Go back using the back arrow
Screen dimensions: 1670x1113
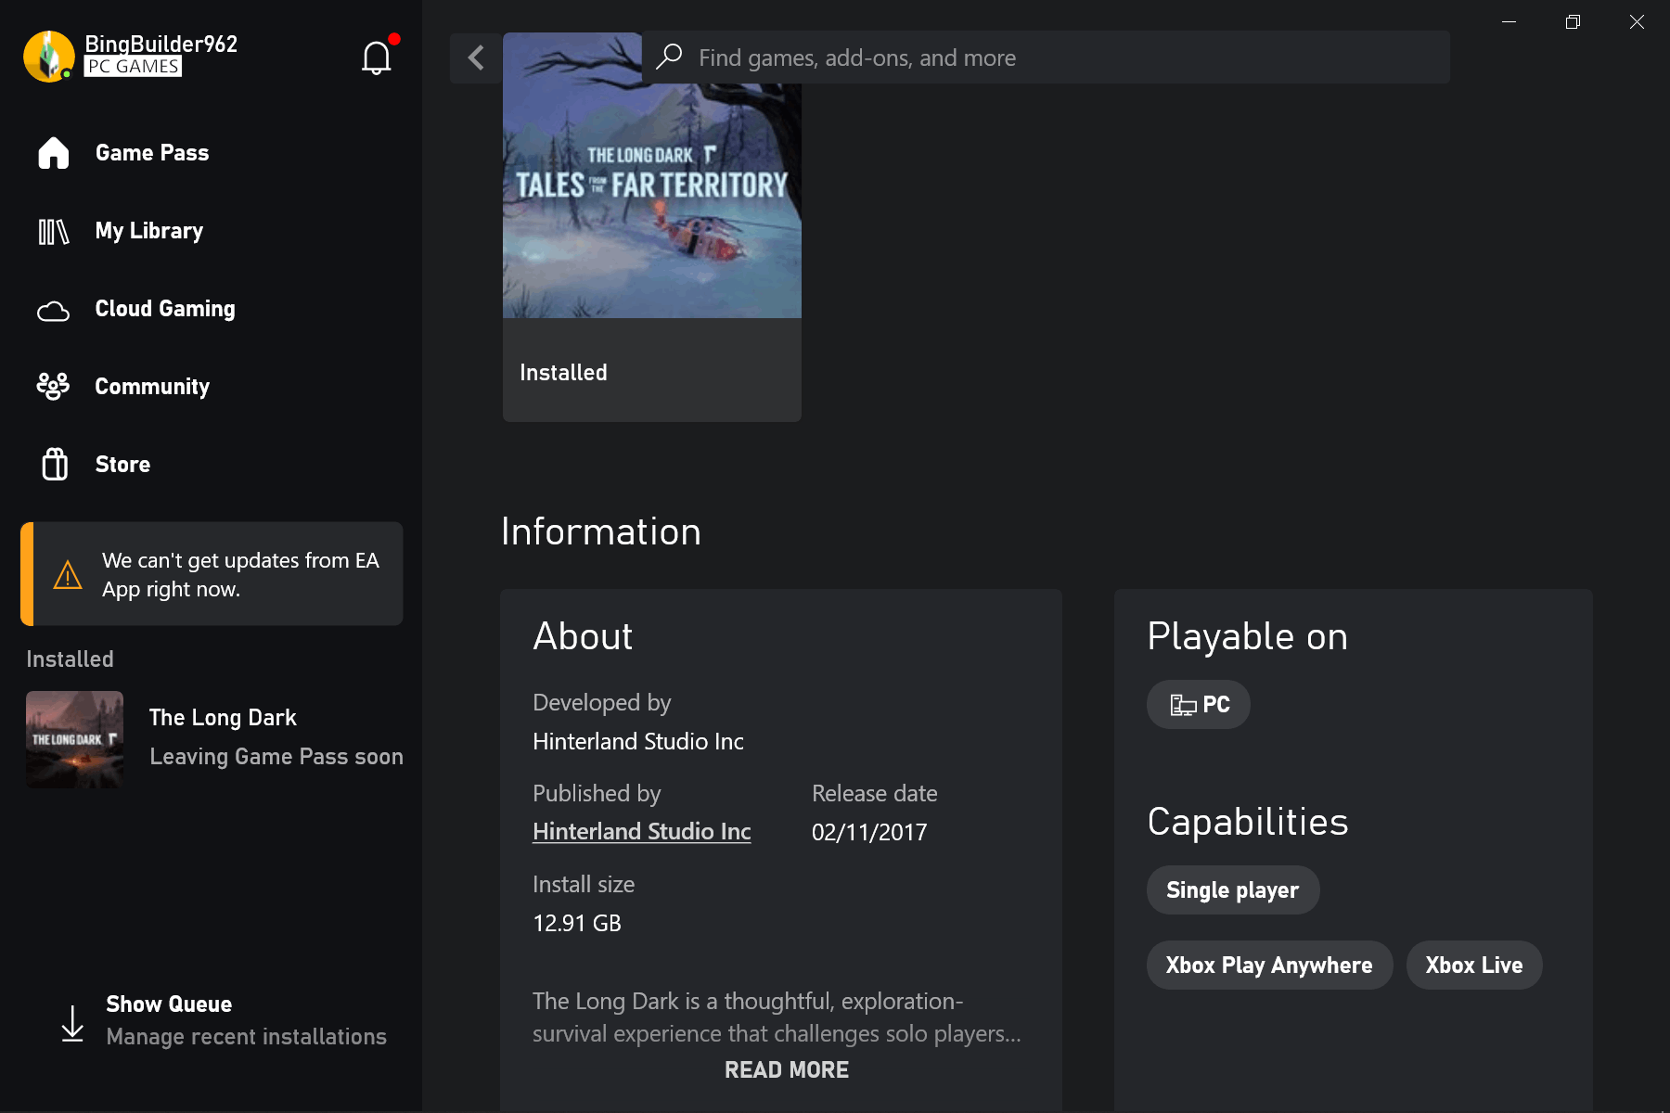(x=476, y=58)
